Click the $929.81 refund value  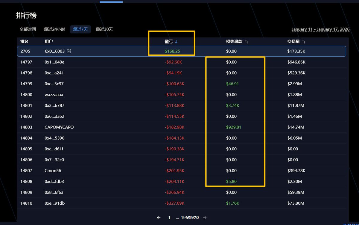point(234,127)
